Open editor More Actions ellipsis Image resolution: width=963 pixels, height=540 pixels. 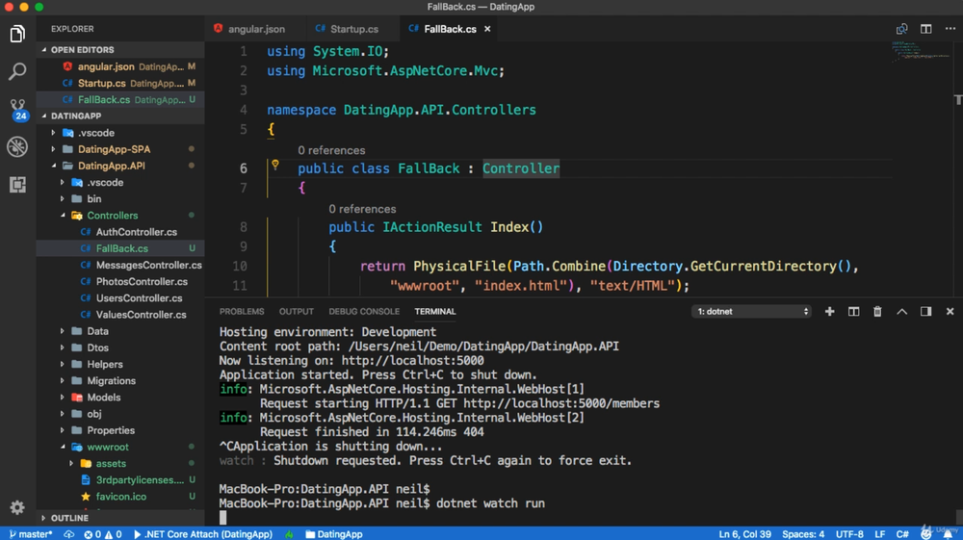[x=950, y=29]
